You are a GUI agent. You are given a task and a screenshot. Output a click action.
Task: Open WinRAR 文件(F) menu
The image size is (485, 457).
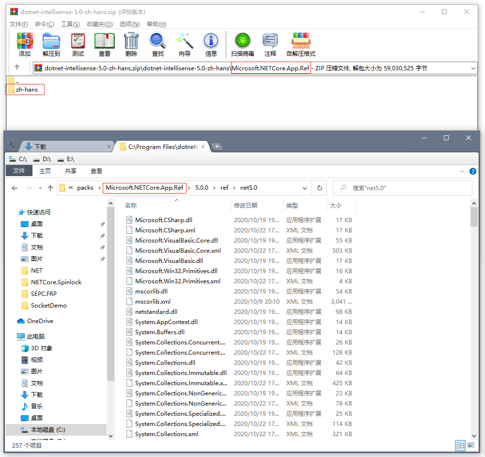(x=18, y=24)
